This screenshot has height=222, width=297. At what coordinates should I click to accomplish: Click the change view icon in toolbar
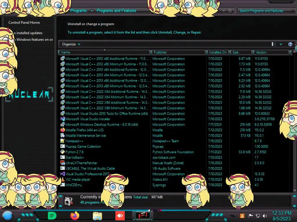click(x=274, y=44)
